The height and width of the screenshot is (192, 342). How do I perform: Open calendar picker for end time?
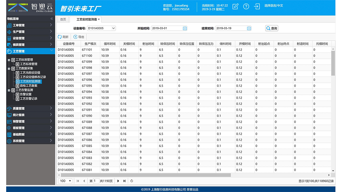(x=249, y=28)
